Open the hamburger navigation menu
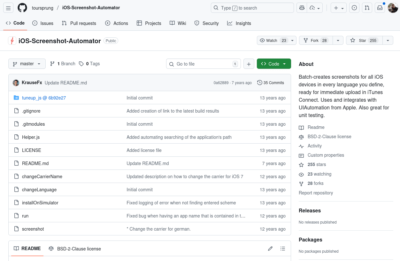This screenshot has width=400, height=261. coord(8,8)
